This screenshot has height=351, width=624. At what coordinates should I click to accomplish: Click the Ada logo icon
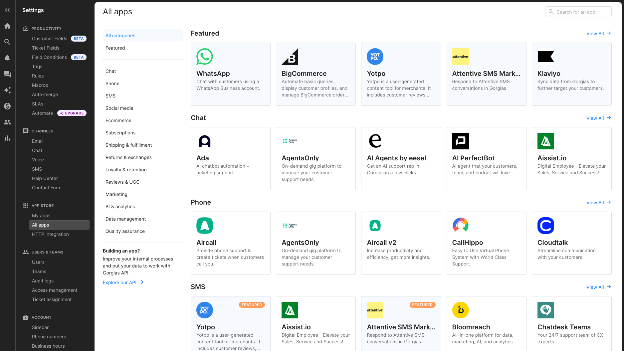[x=205, y=141]
